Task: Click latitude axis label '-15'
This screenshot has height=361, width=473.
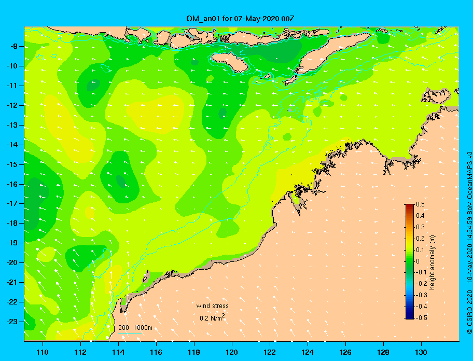Action: pyautogui.click(x=12, y=164)
